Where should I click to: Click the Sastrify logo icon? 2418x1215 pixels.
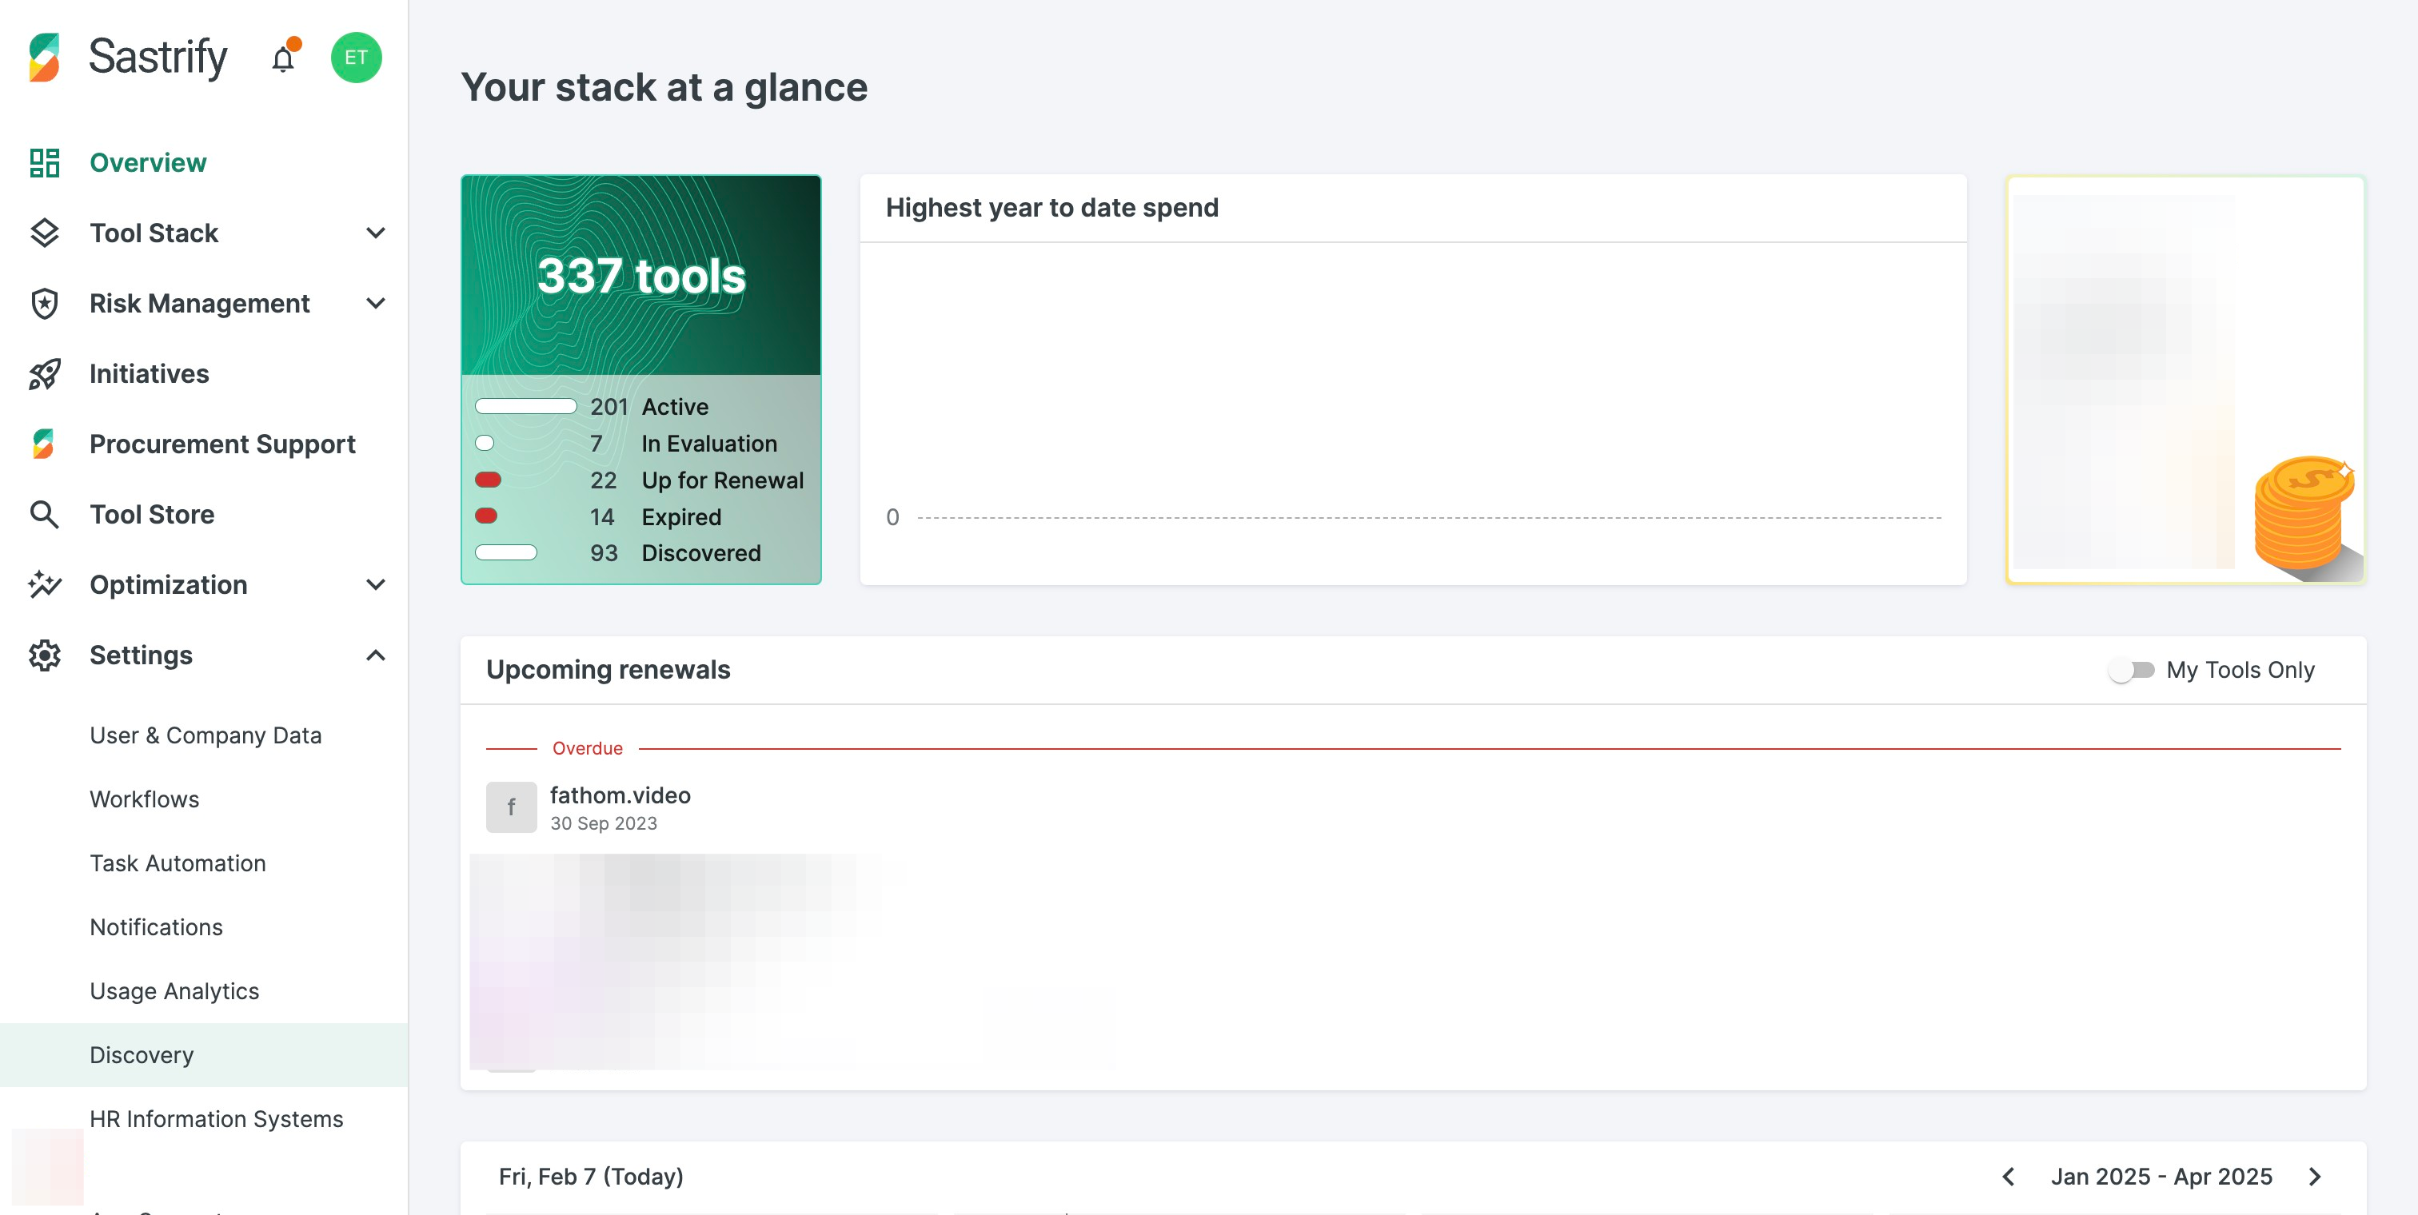pyautogui.click(x=44, y=58)
